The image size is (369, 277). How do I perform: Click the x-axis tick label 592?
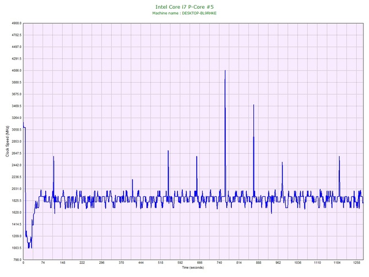[x=180, y=263]
